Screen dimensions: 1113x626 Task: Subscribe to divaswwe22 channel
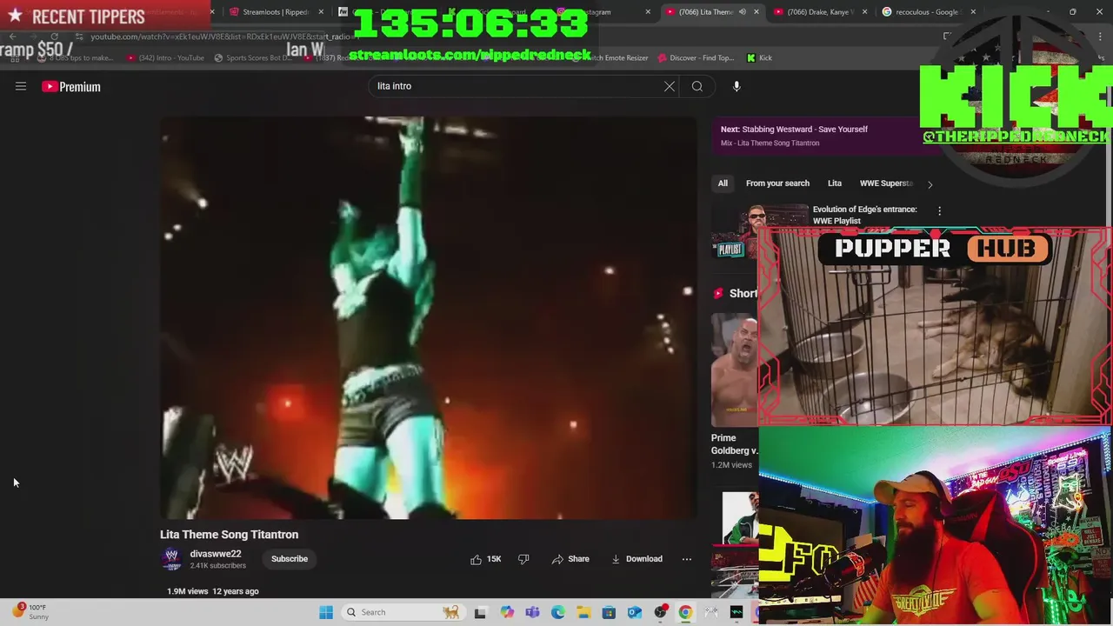point(290,559)
